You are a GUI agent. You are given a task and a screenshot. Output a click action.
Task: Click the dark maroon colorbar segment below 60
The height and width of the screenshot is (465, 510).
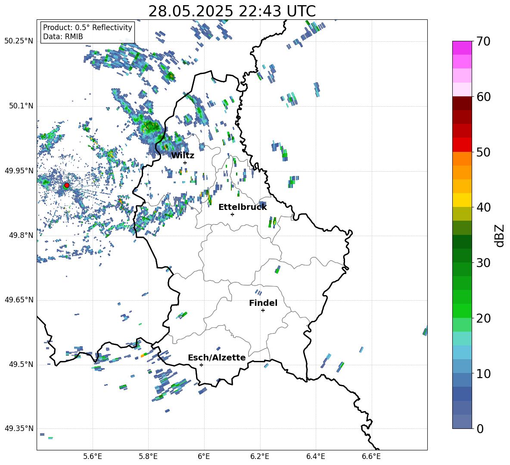(462, 103)
